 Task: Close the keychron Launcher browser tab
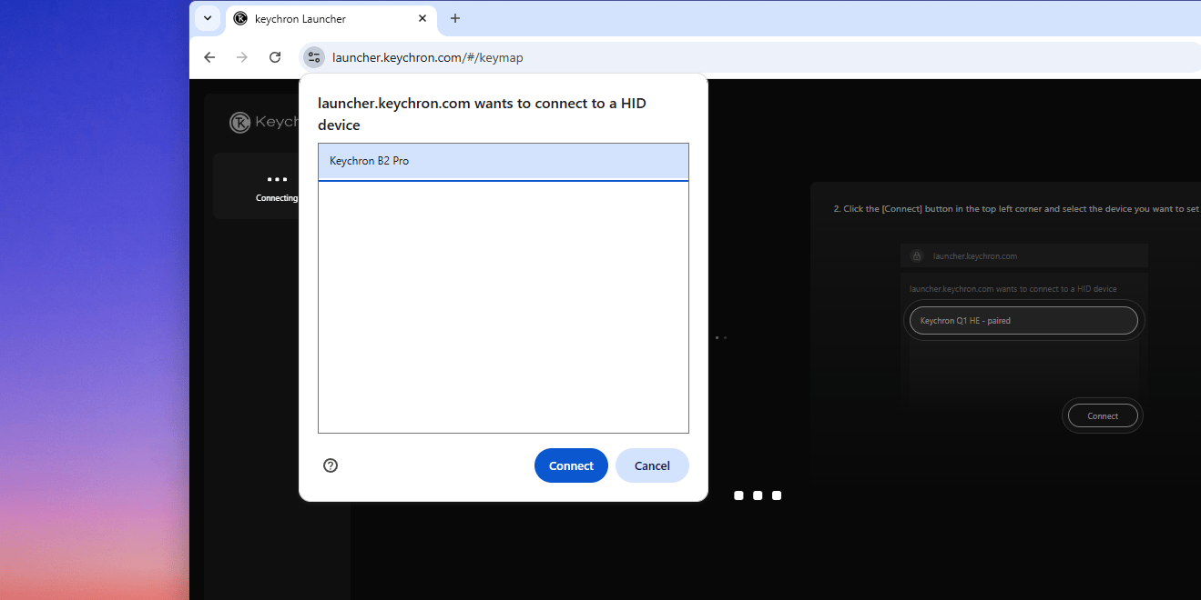click(422, 18)
